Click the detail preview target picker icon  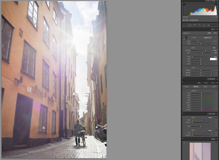184,143
